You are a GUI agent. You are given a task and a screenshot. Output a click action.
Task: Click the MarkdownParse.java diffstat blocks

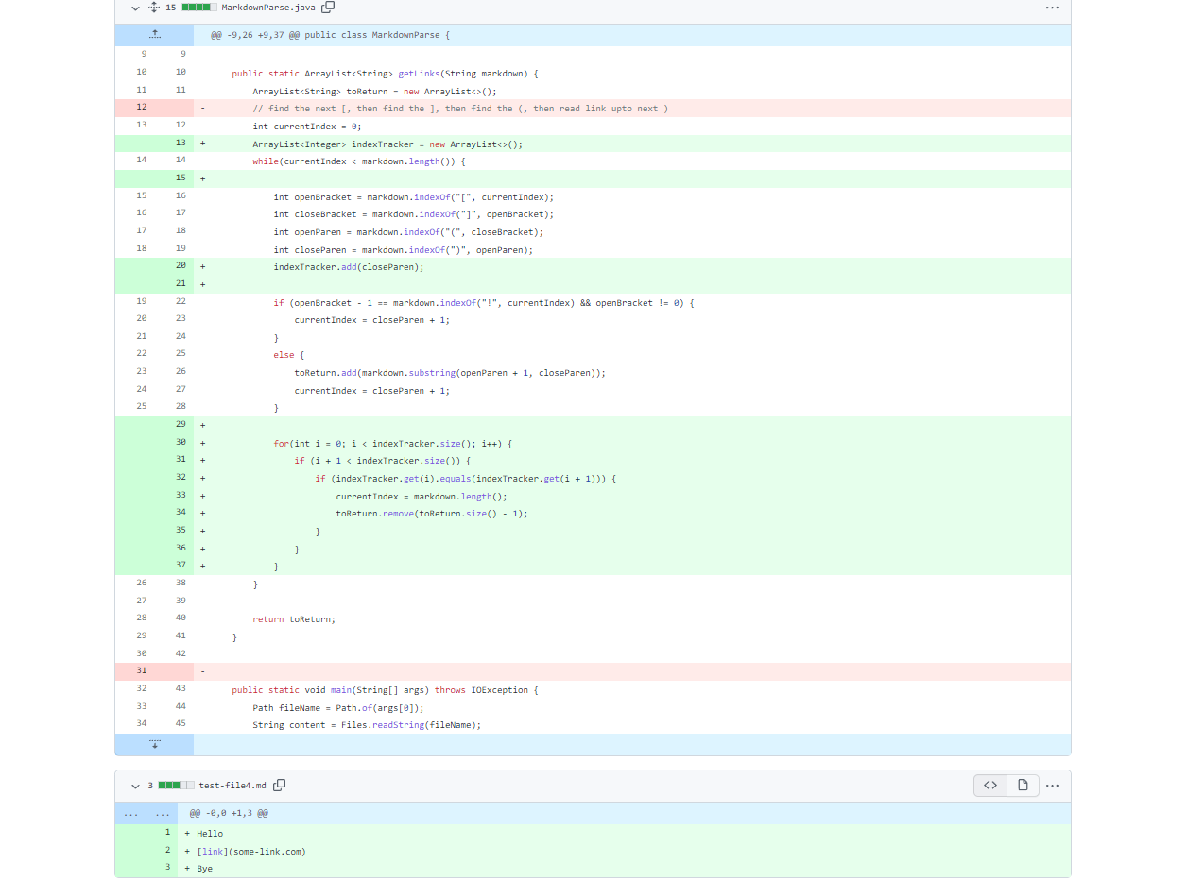pyautogui.click(x=199, y=8)
